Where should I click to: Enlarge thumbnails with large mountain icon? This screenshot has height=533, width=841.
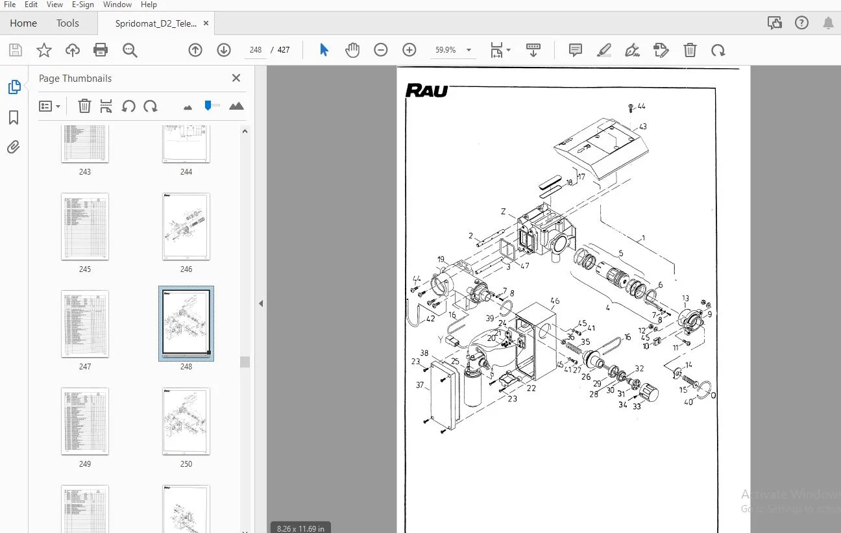(x=236, y=106)
